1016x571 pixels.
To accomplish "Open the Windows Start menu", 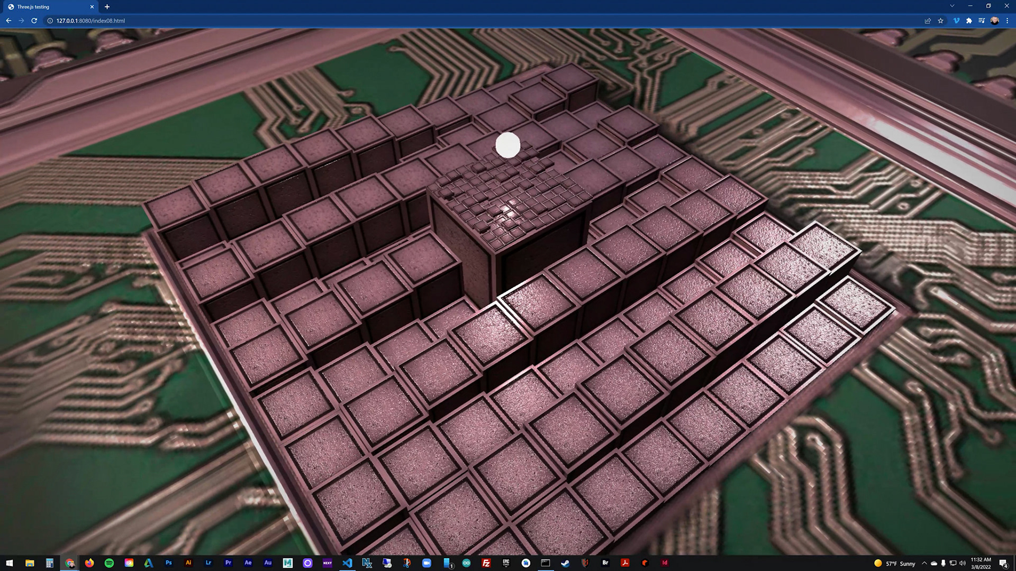I will pos(9,563).
